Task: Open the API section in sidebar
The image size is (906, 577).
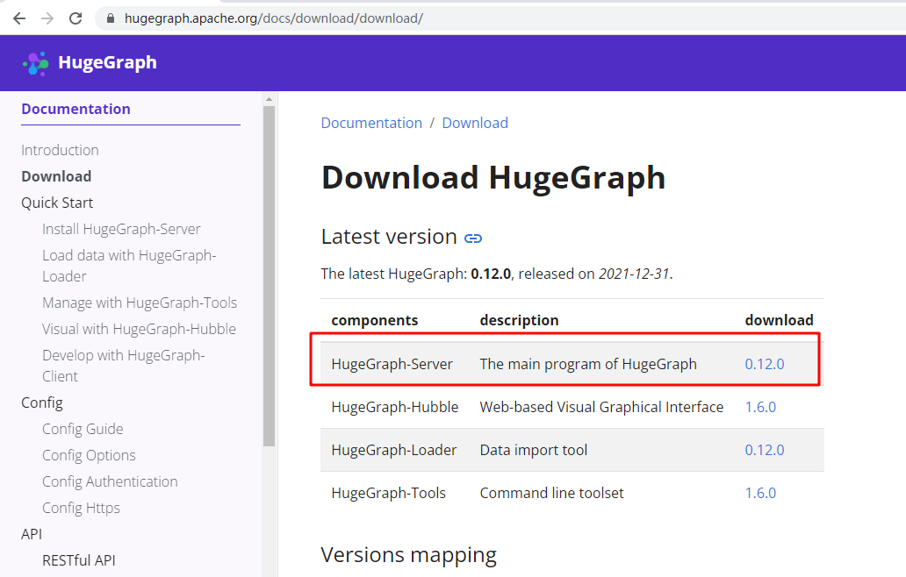Action: click(32, 534)
